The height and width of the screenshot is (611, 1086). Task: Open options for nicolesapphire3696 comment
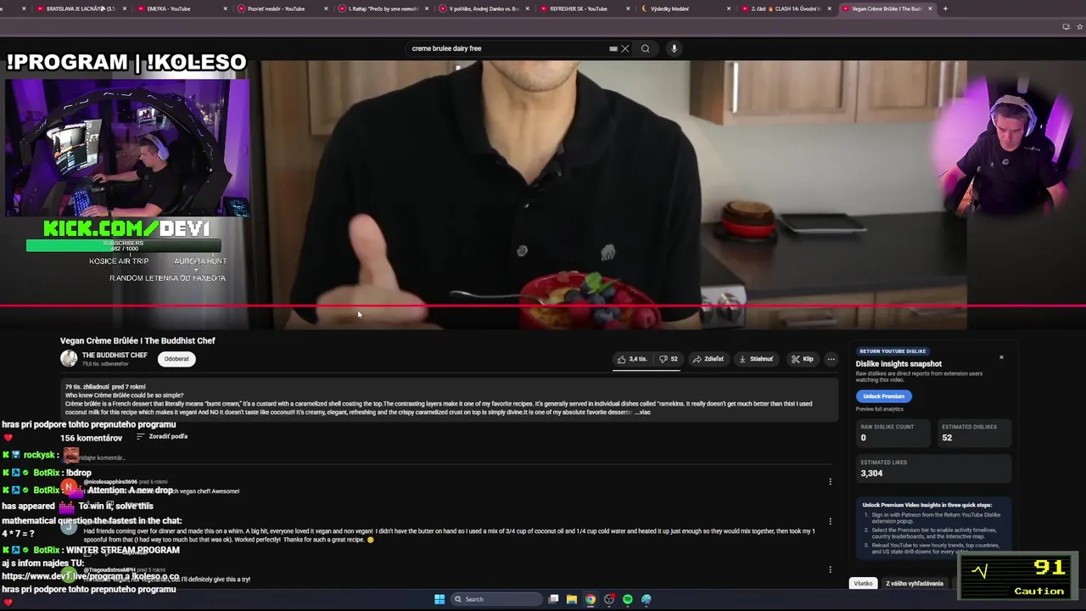[x=831, y=482]
